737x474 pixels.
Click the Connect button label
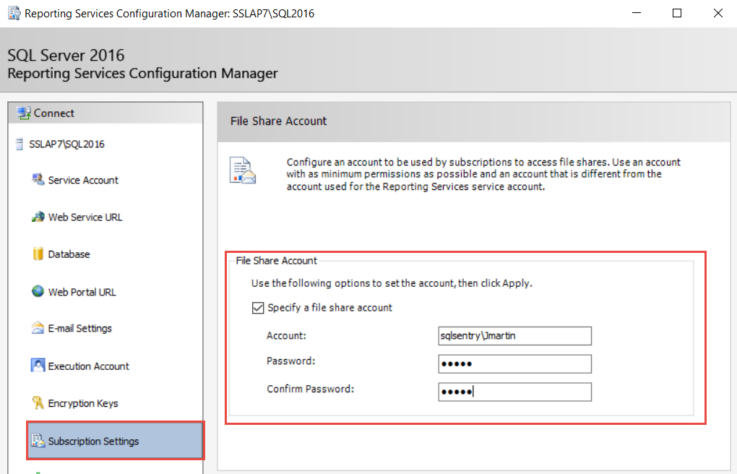click(54, 113)
